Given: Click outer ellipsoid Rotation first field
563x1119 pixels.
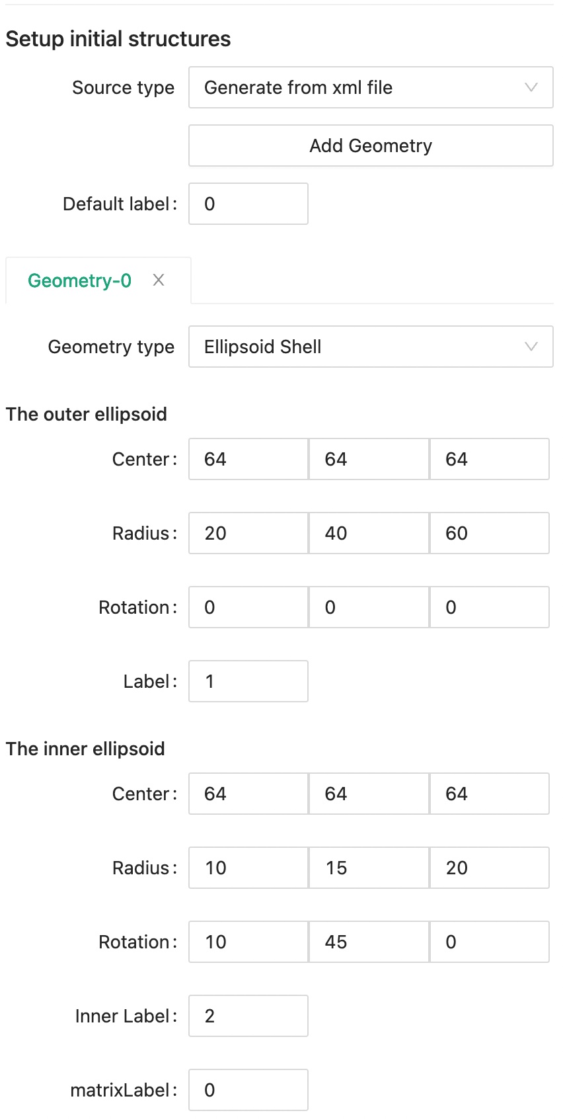Looking at the screenshot, I should pos(248,607).
